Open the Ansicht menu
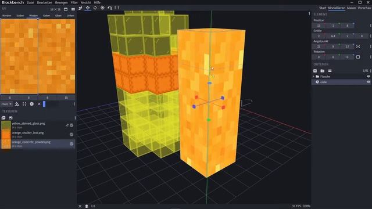 [x=85, y=2]
